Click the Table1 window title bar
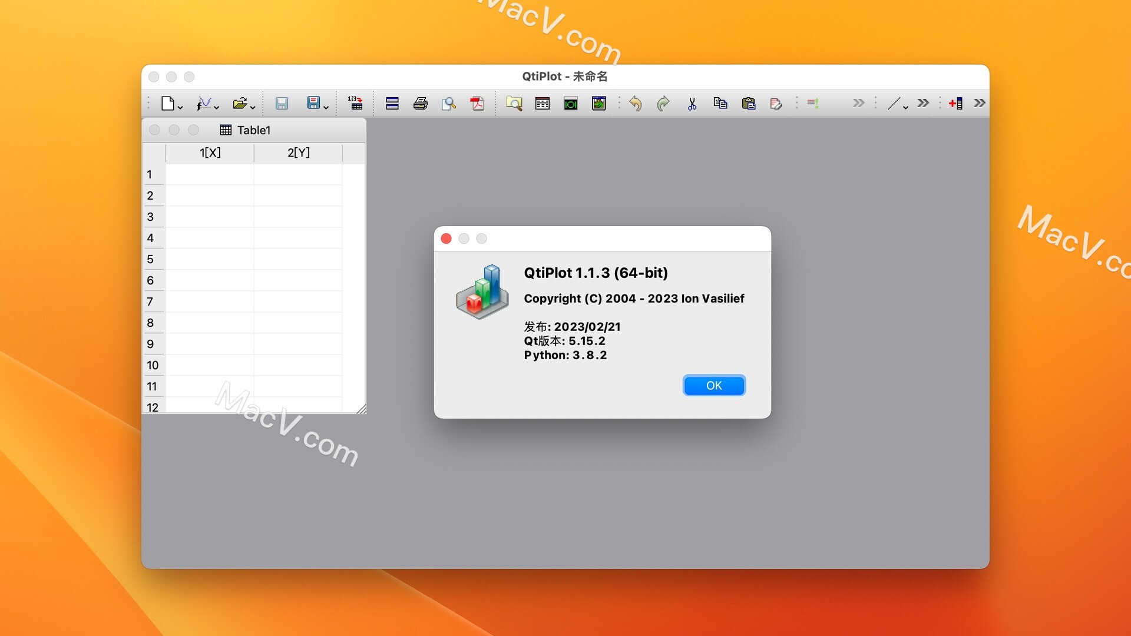This screenshot has width=1131, height=636. point(253,130)
